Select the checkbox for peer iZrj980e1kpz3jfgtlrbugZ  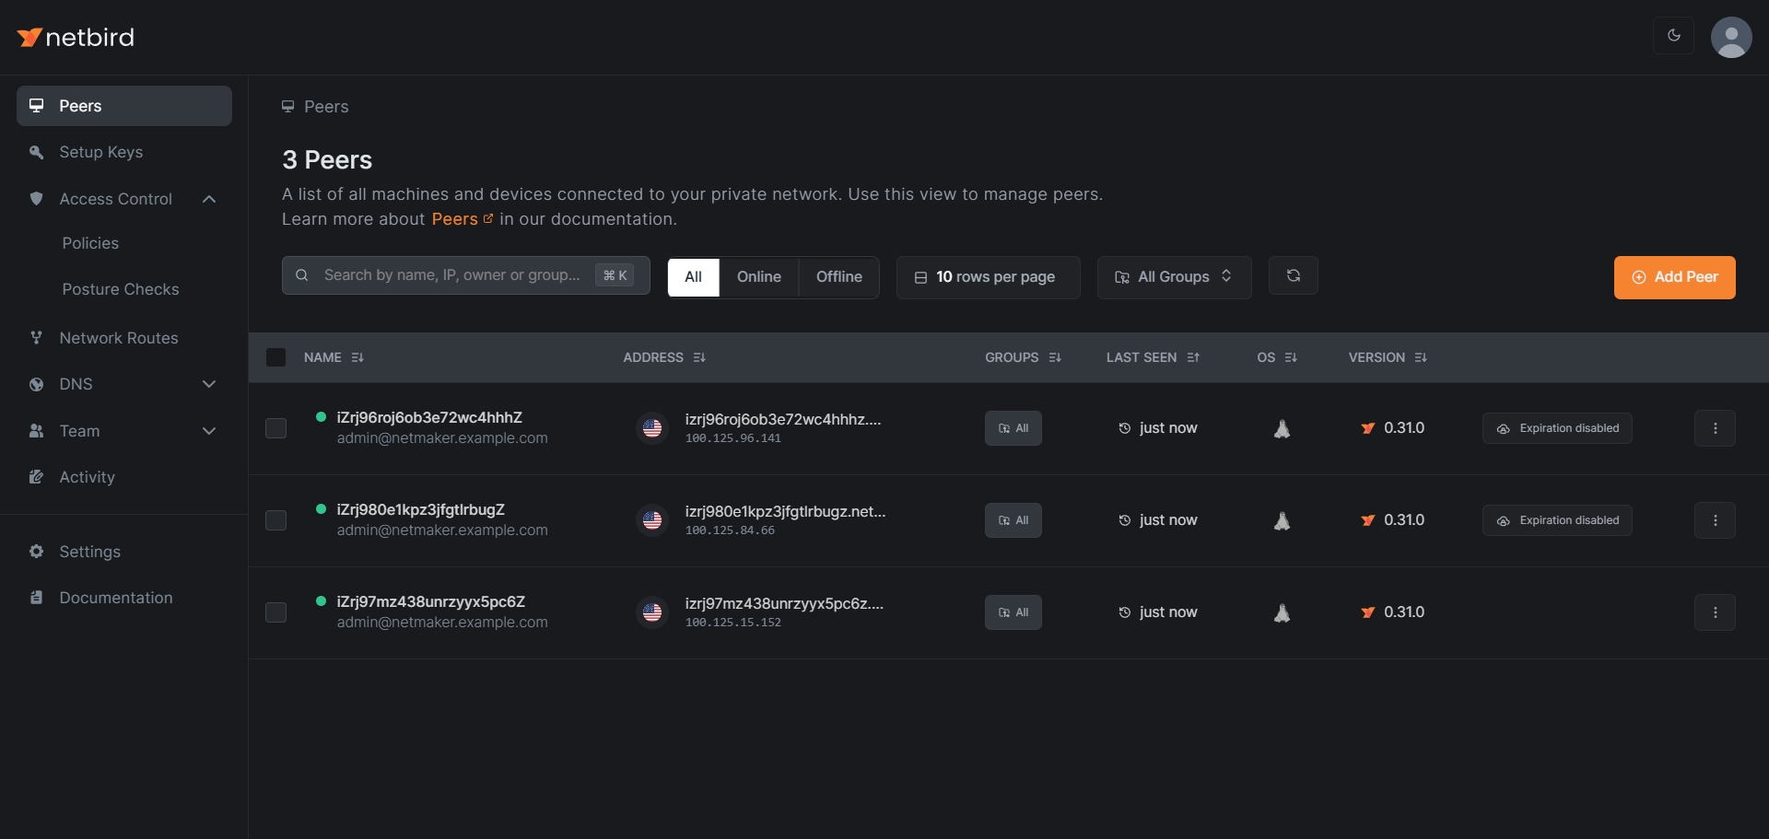[275, 520]
